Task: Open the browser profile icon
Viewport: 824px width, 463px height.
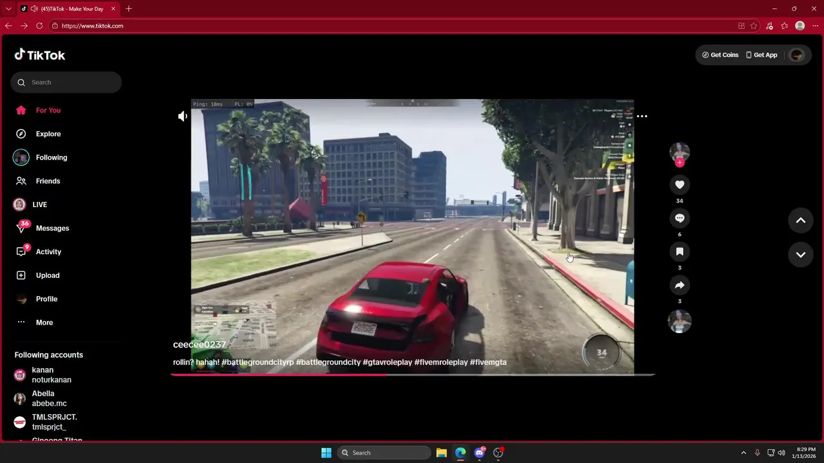Action: [800, 26]
